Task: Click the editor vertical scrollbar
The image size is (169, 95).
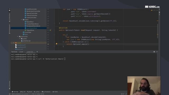Action: [x=158, y=31]
